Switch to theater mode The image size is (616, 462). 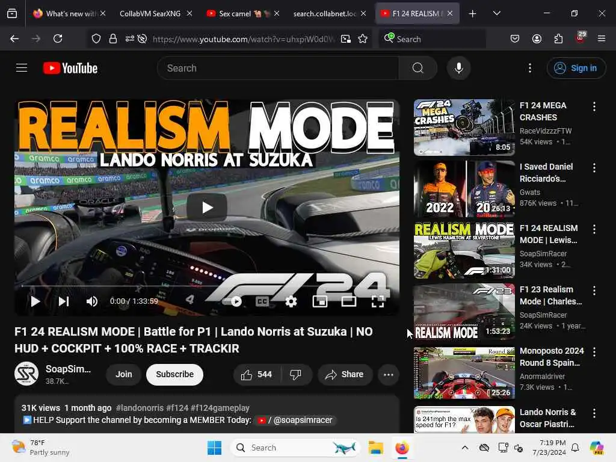[x=349, y=301]
